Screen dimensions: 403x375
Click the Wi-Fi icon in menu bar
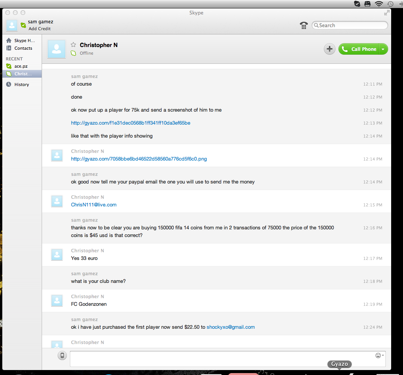point(379,4)
